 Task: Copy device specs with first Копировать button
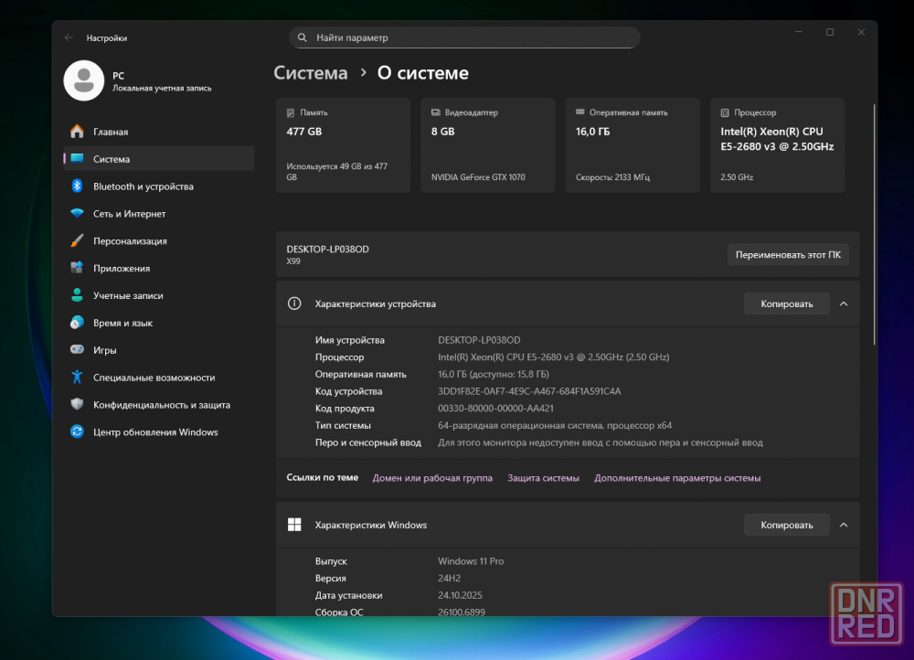coord(786,303)
